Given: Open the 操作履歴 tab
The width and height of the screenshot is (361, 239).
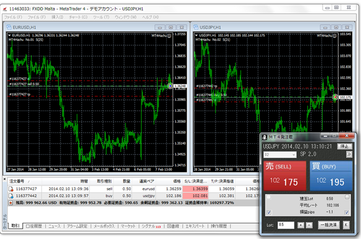Looking at the screenshot, I should (219, 226).
